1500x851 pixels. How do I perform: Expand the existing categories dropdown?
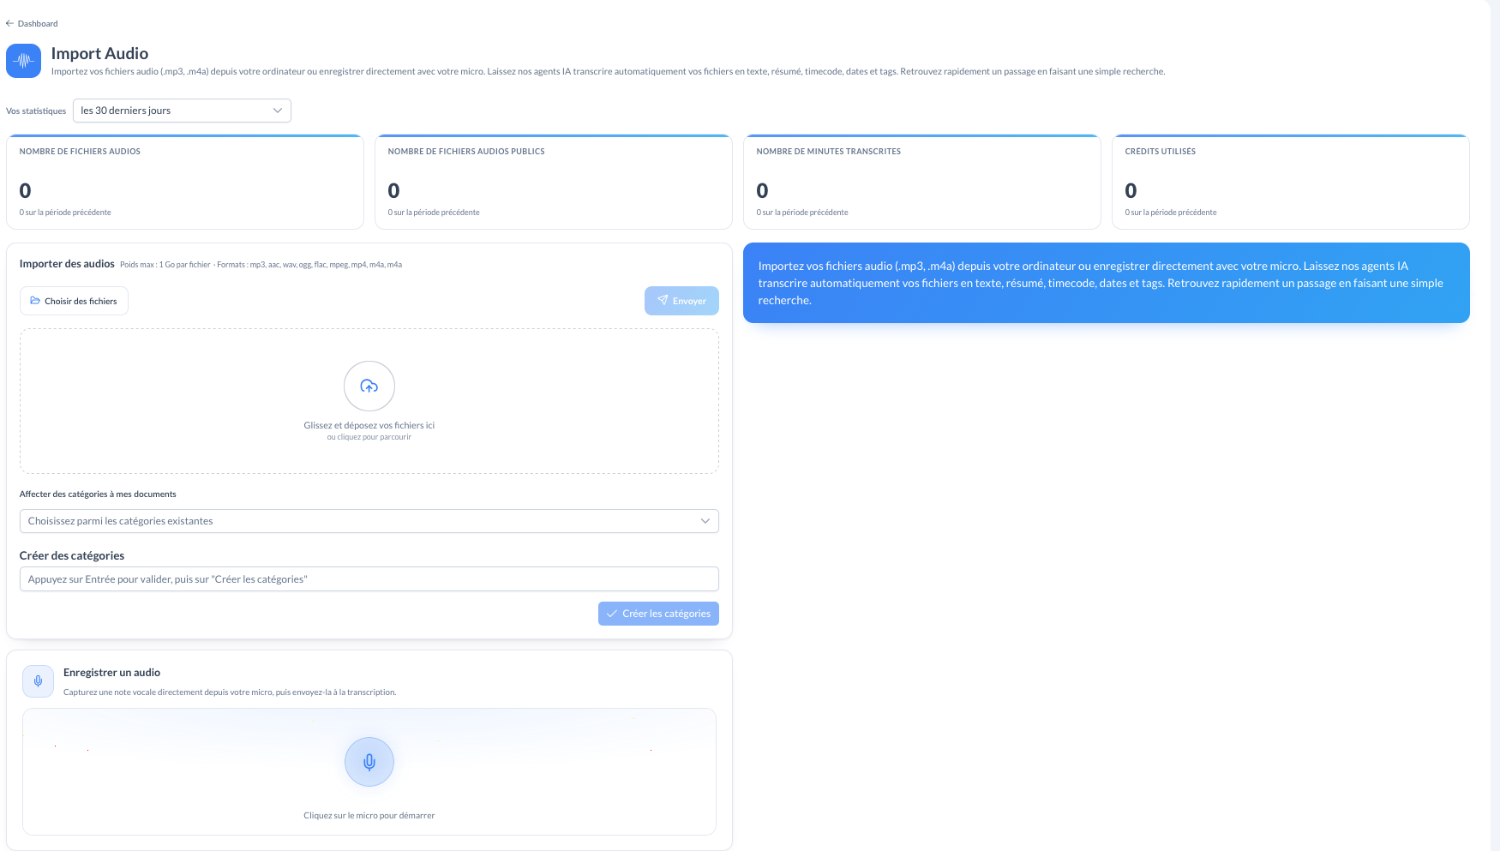pos(369,521)
